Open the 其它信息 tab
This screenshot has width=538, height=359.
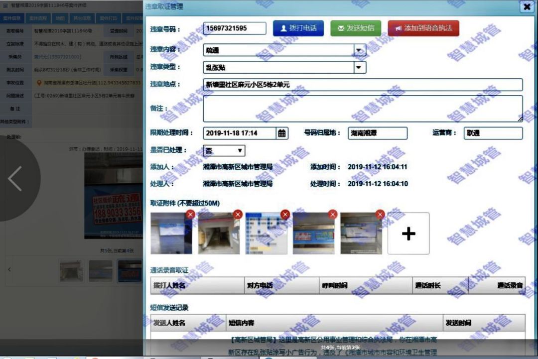(82, 18)
